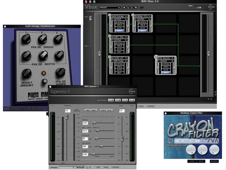Open '1: 808 Conga' preset dropdown

point(119,61)
